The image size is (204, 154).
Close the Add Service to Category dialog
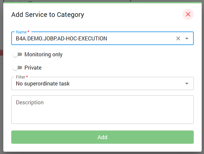click(188, 14)
